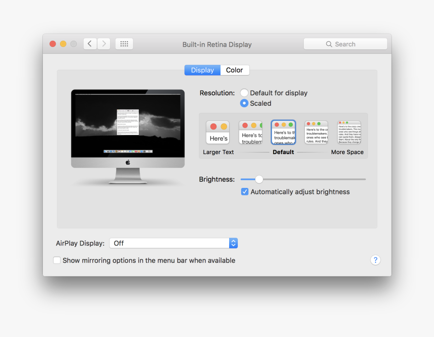The width and height of the screenshot is (434, 337).
Task: Choose the fourth scaling thumbnail
Action: (316, 132)
